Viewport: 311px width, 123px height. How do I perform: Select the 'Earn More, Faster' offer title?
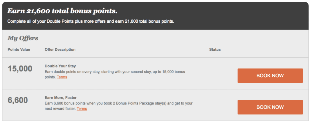click(x=60, y=98)
